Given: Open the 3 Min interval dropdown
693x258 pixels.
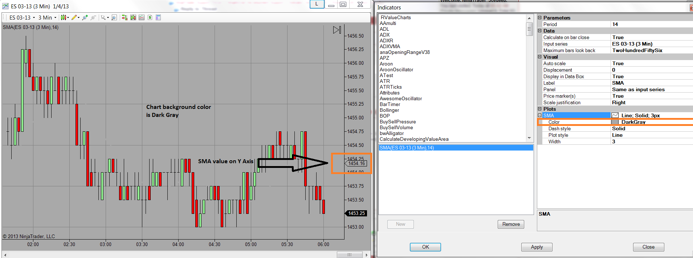Looking at the screenshot, I should (x=48, y=17).
